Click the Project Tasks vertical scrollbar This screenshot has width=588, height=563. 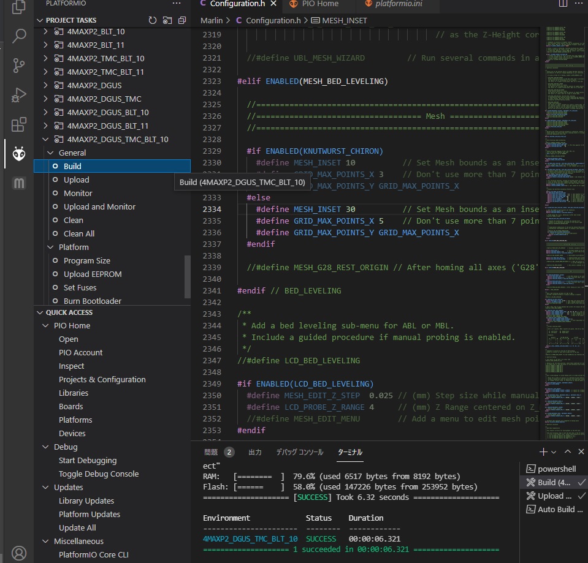click(x=188, y=276)
